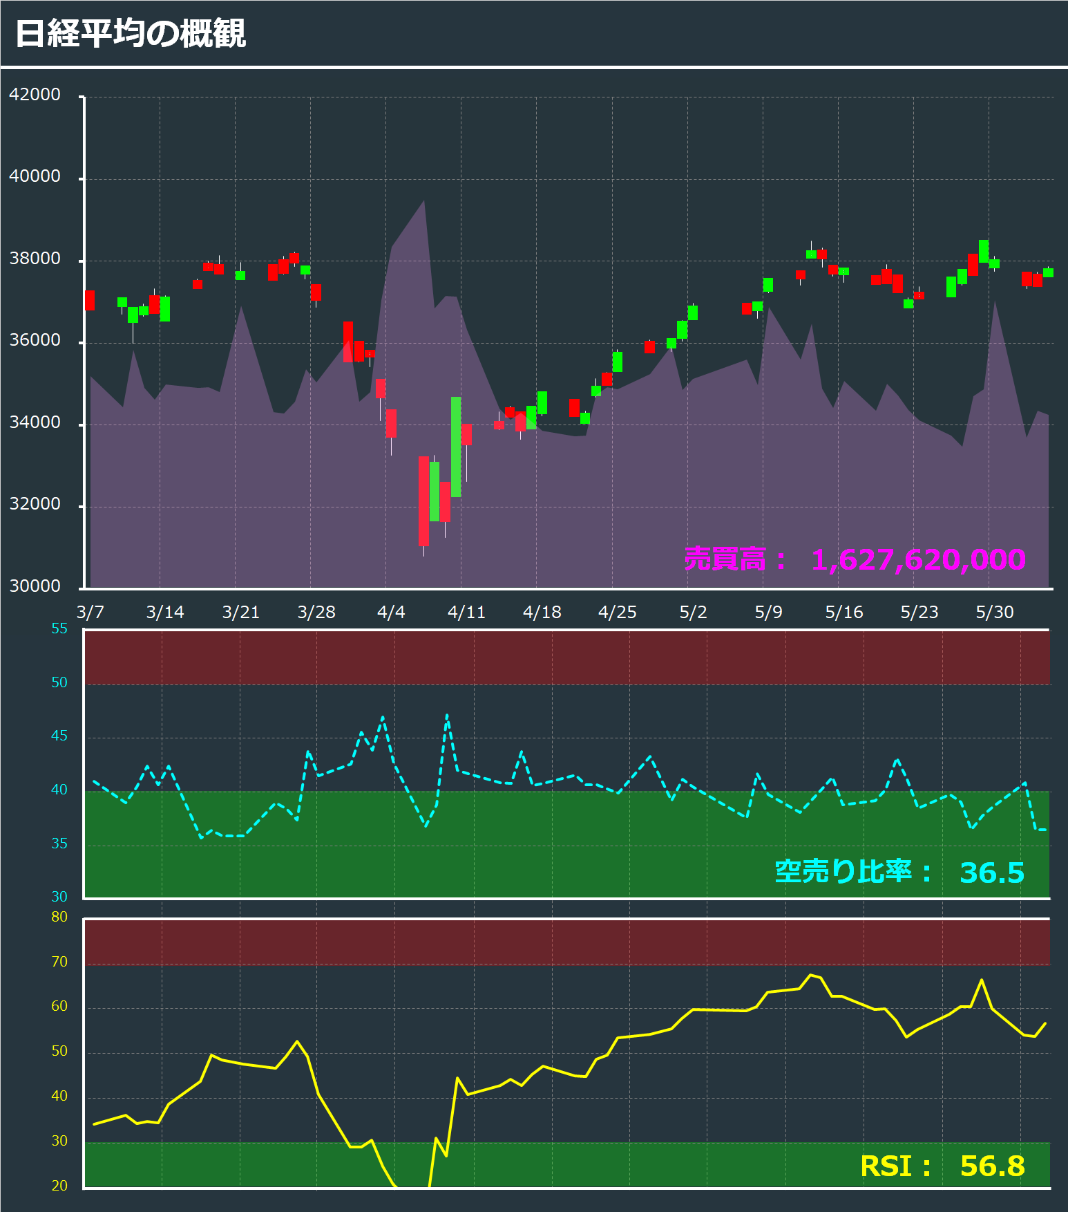This screenshot has height=1212, width=1068.
Task: Click the 空売り比率 36.5 label
Action: (899, 873)
